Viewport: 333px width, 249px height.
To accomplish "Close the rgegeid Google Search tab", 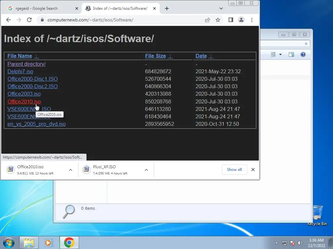I will click(x=77, y=8).
